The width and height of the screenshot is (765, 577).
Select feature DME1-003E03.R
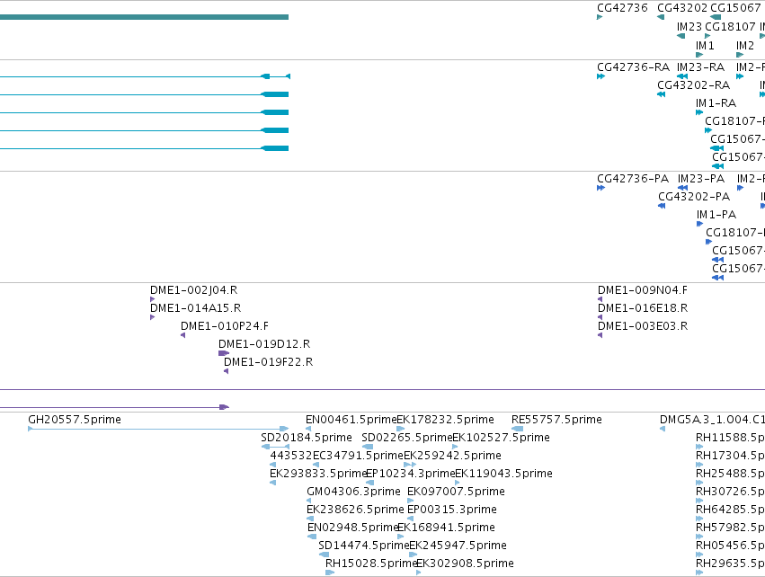click(x=643, y=326)
